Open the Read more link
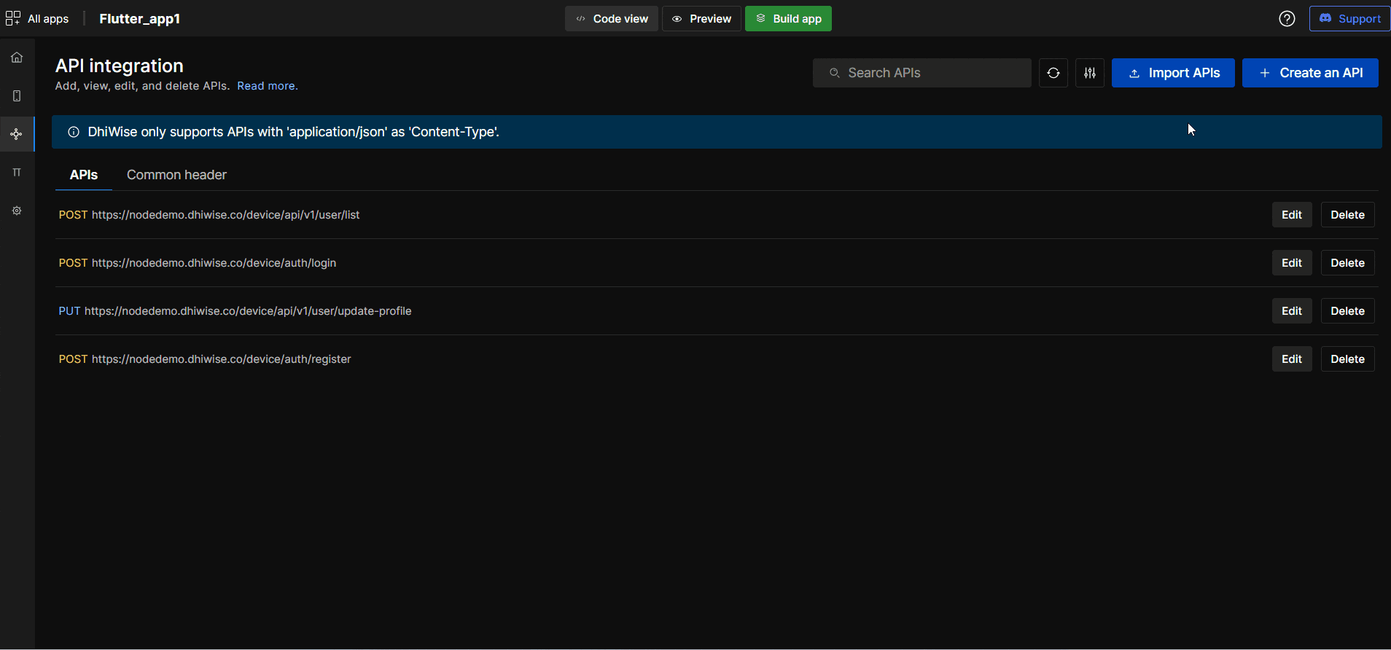Screen dimensions: 1391x650 tap(267, 86)
